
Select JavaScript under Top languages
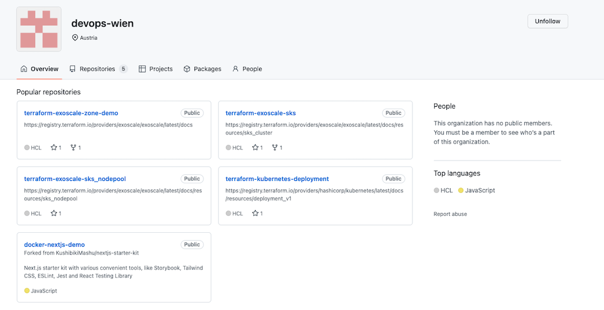click(x=480, y=191)
